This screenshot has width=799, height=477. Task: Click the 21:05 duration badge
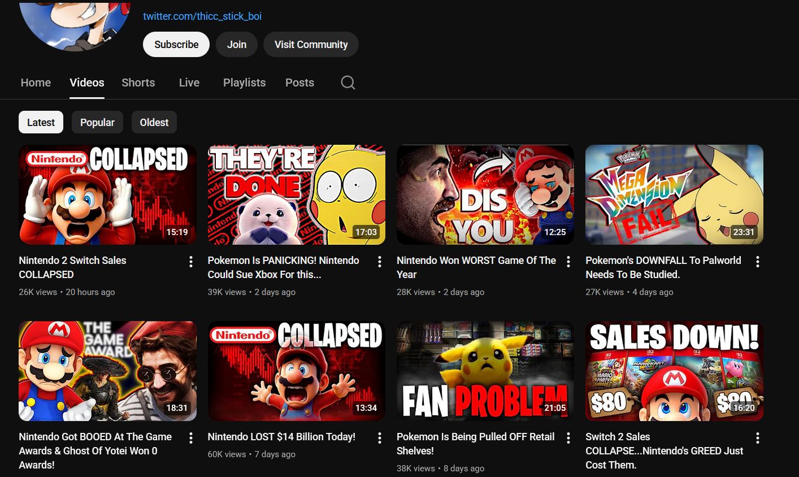point(555,408)
